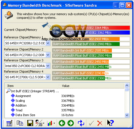This screenshot has width=134, height=129.
Task: Refresh the benchmark with the blue arrows icon
Action: click(x=81, y=123)
